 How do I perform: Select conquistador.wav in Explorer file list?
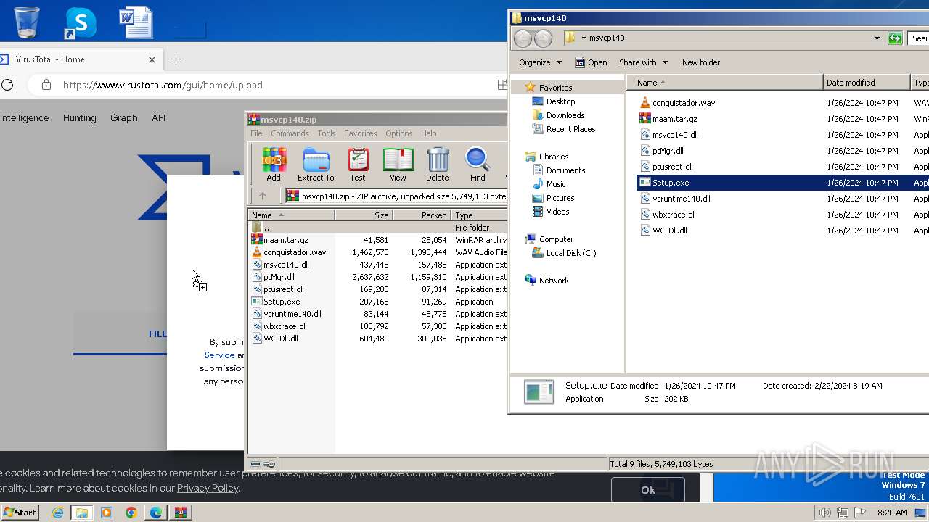(x=684, y=103)
